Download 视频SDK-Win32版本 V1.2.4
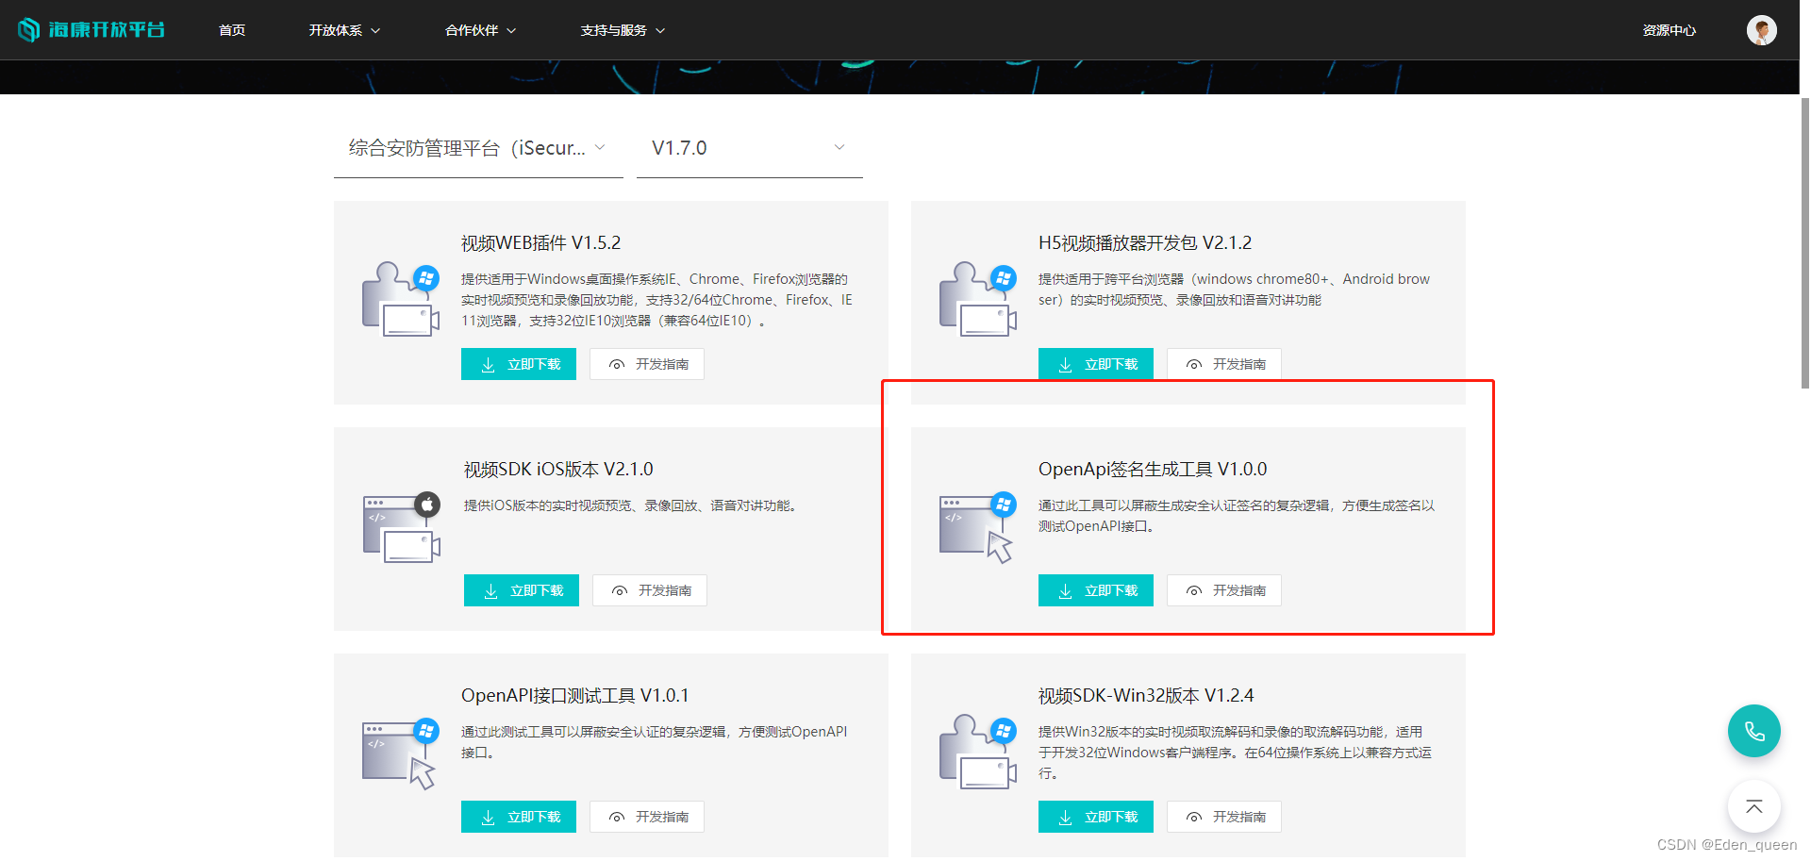1811x861 pixels. point(1096,817)
